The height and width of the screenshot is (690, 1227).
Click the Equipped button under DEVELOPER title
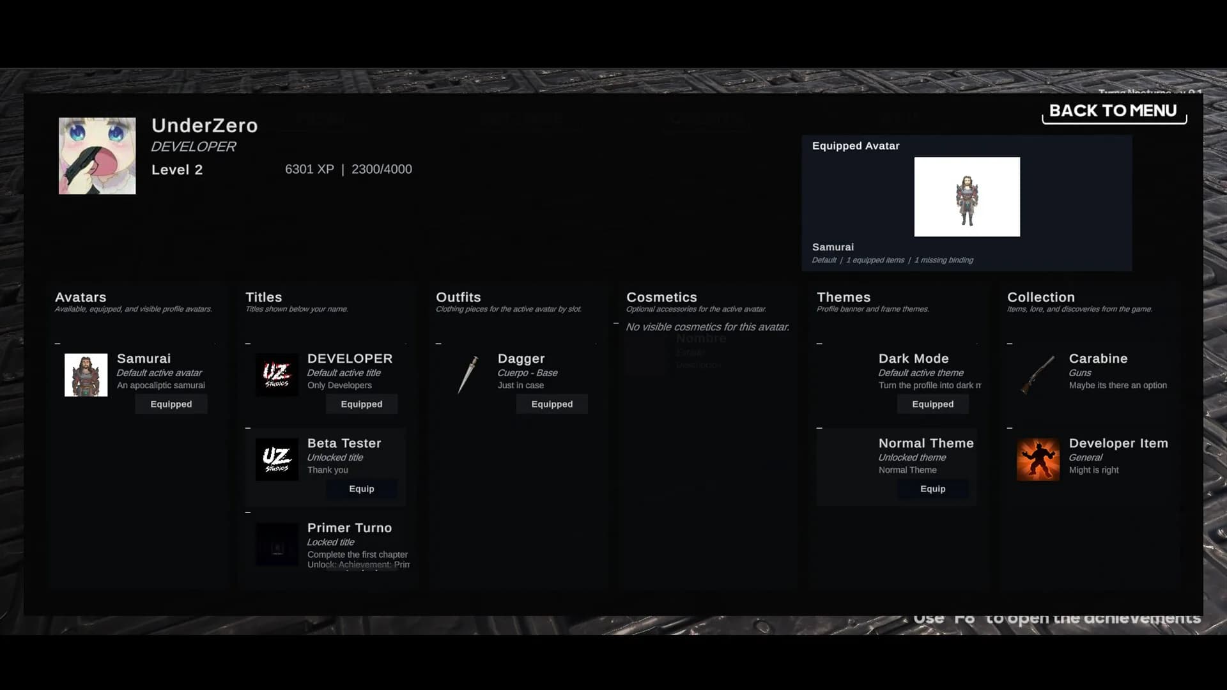click(362, 404)
